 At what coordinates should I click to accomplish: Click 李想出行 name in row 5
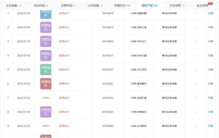(x=64, y=70)
